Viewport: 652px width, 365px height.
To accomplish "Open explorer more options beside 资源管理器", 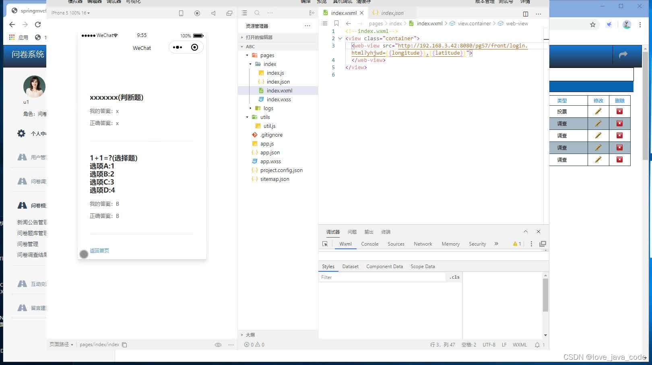I will pos(307,26).
